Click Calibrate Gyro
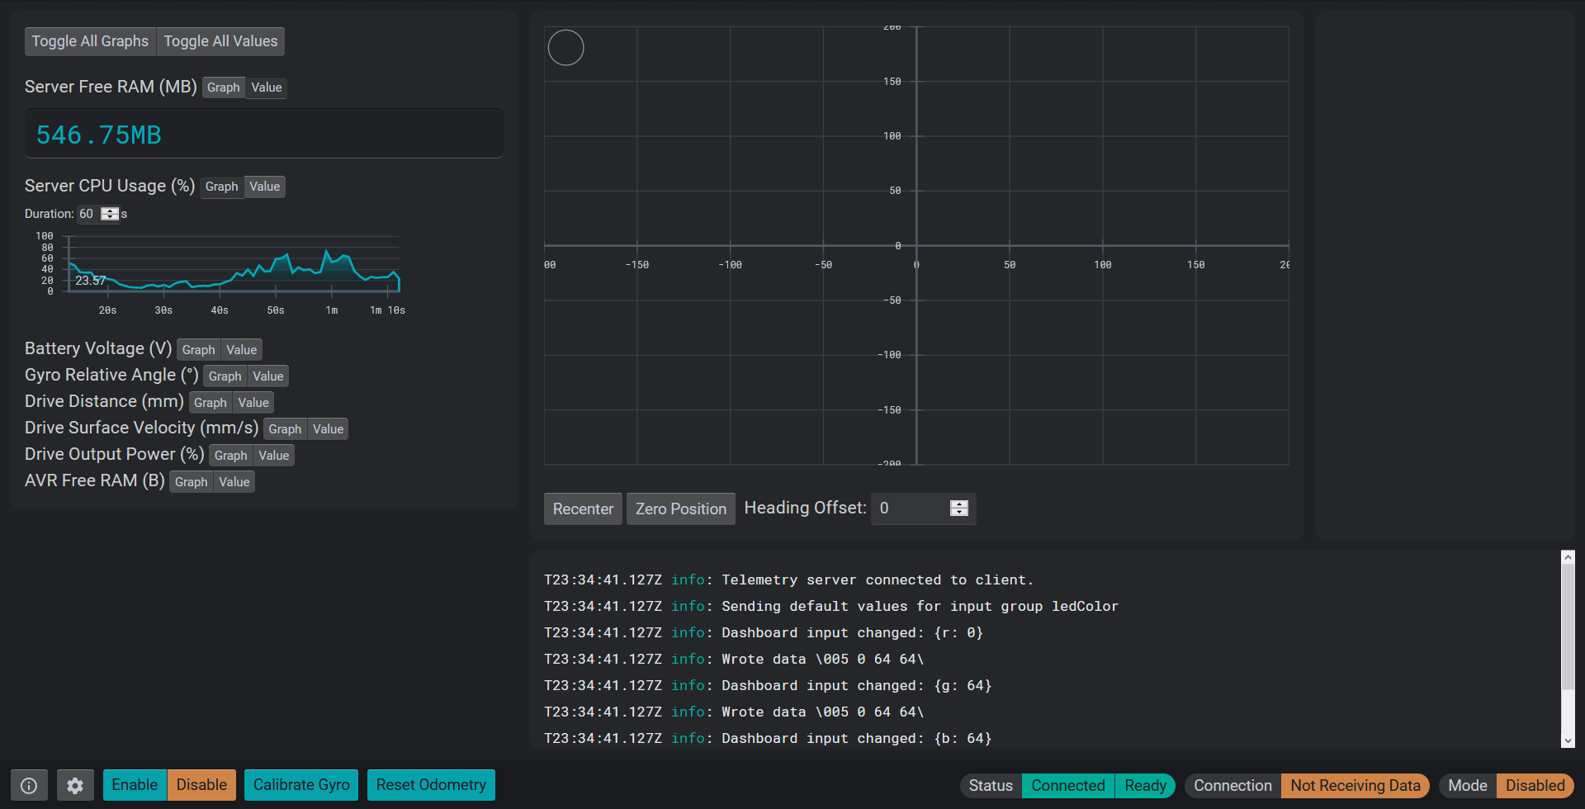The image size is (1585, 809). [301, 785]
